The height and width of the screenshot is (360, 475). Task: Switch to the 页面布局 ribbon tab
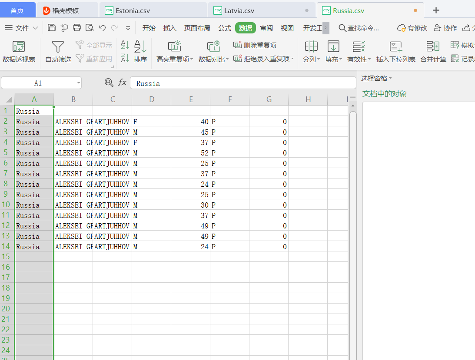[x=197, y=28]
